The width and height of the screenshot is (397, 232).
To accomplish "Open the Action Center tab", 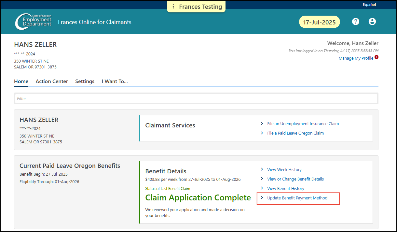I will tap(52, 81).
